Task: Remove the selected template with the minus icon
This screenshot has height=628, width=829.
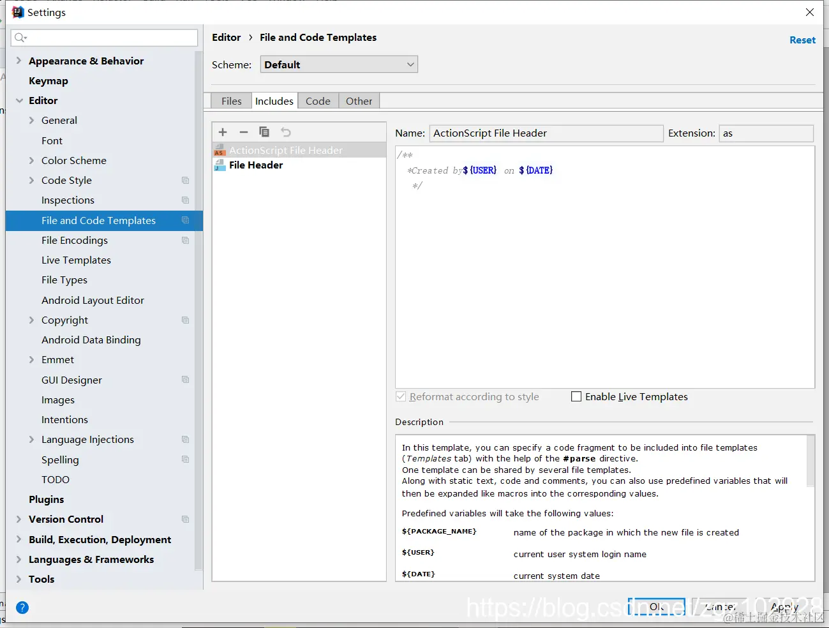Action: tap(243, 132)
